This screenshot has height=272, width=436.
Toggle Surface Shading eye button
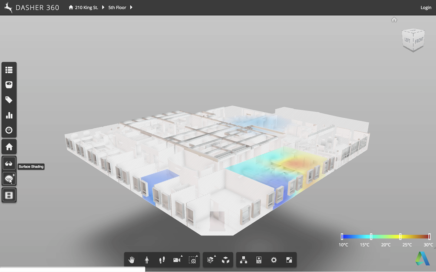click(x=9, y=179)
